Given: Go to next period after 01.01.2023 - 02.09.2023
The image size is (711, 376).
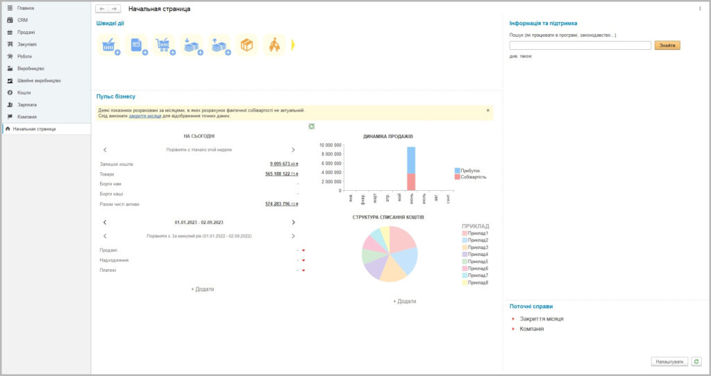Looking at the screenshot, I should (x=293, y=222).
